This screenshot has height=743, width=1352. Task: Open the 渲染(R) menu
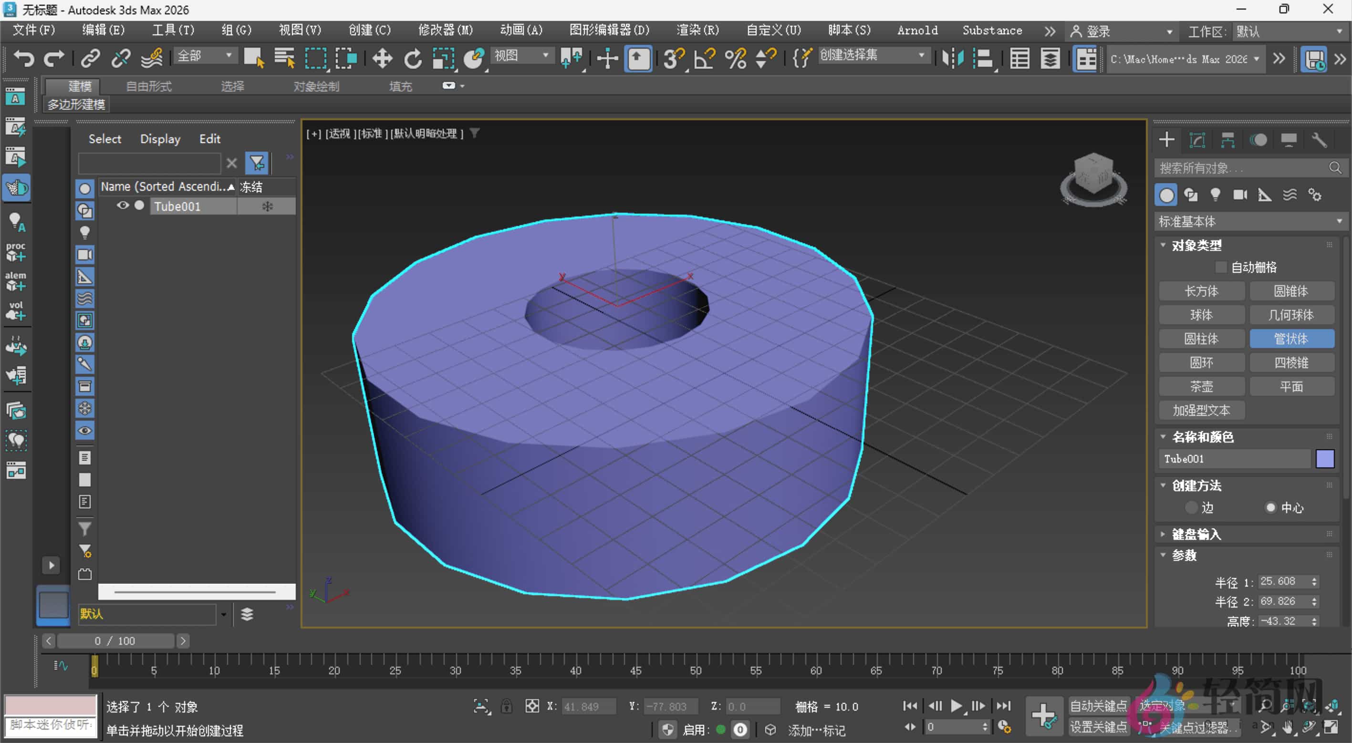(x=697, y=30)
